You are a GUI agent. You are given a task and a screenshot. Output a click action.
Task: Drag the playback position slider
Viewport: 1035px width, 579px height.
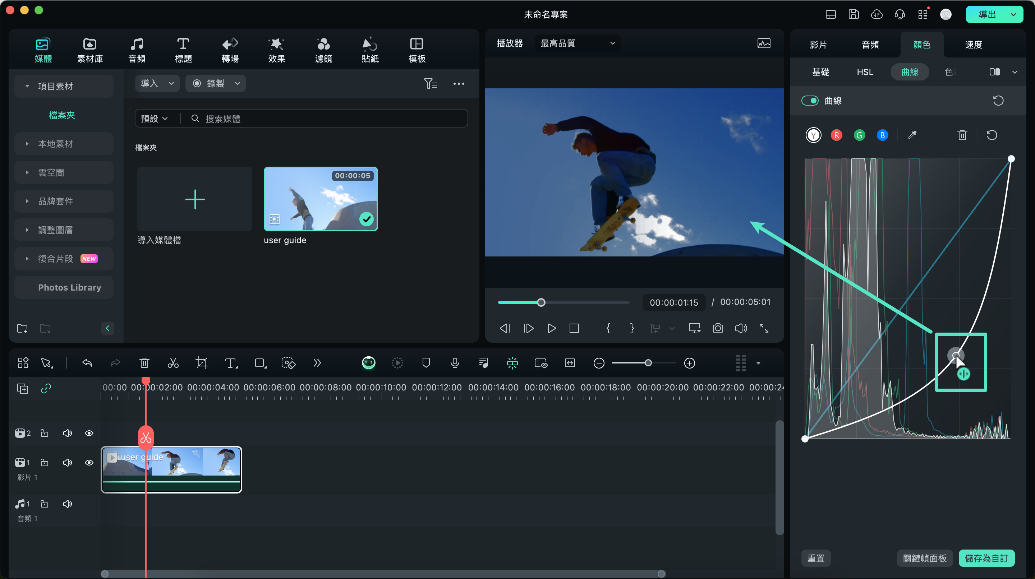pos(541,302)
